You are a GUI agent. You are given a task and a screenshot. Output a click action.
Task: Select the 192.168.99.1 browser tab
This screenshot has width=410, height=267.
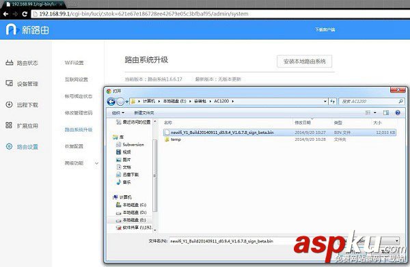[34, 5]
